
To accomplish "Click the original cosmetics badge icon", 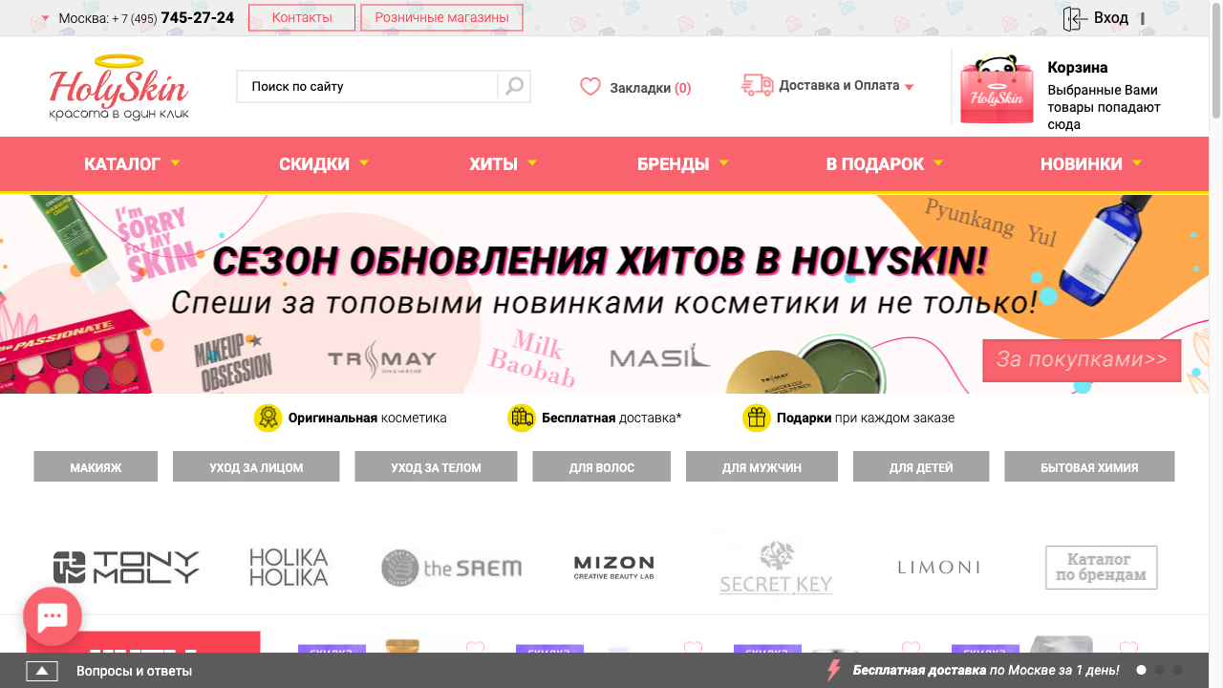I will (268, 418).
